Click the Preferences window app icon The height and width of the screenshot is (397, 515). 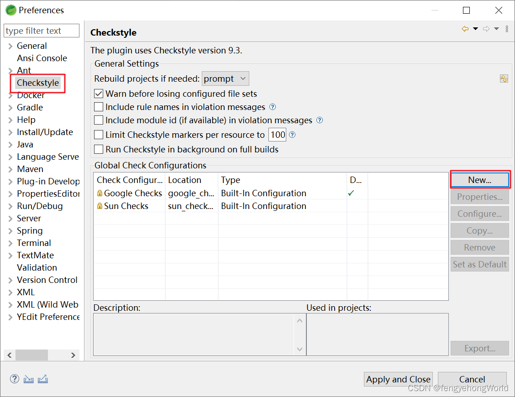11,10
